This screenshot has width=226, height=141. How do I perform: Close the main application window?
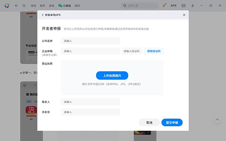[220, 5]
